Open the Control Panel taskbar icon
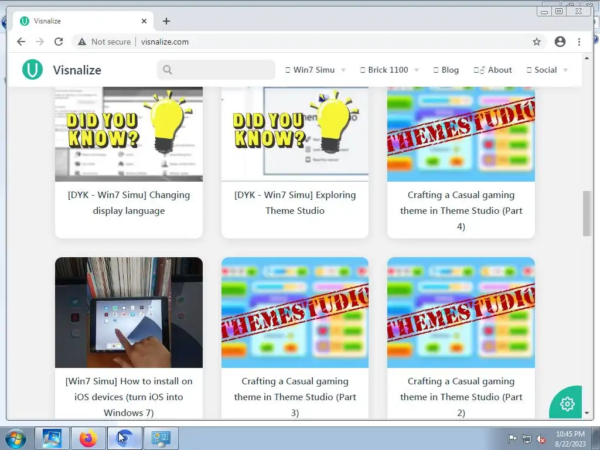This screenshot has width=600, height=450. coord(161,438)
